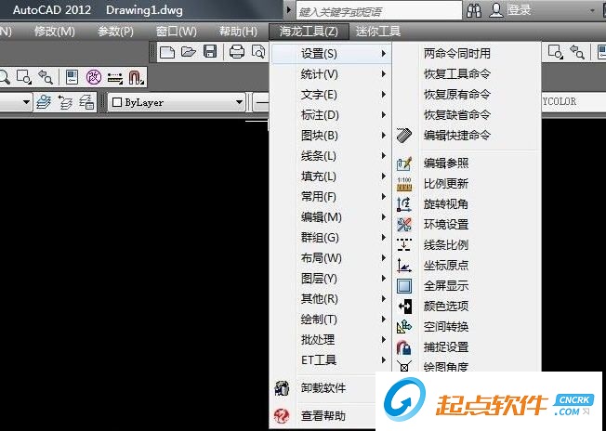Image resolution: width=606 pixels, height=431 pixels.
Task: Click the keyword search input field
Action: pyautogui.click(x=379, y=11)
